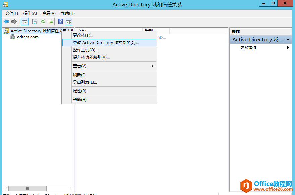Click the Properties toolbar icon
The image size is (295, 195).
tap(35, 22)
